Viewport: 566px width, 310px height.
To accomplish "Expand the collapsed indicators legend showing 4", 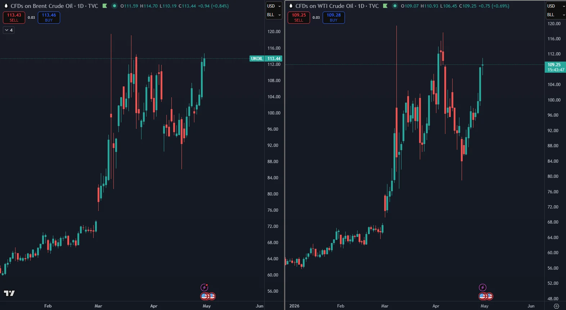I will 9,30.
